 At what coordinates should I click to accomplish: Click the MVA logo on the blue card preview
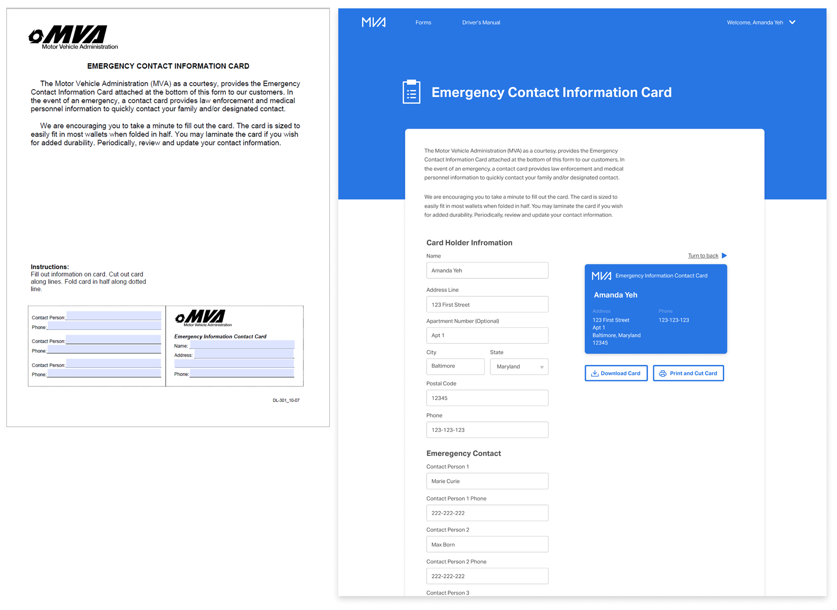pyautogui.click(x=601, y=276)
